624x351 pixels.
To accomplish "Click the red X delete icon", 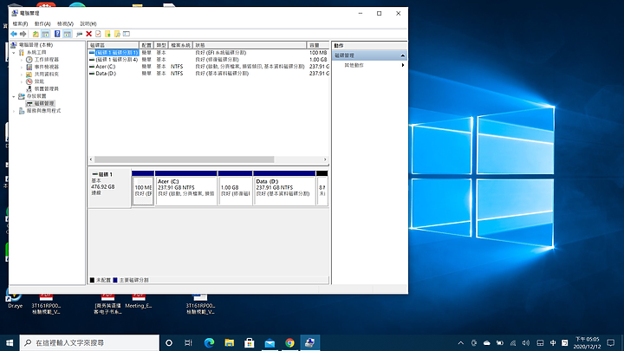I will point(88,34).
